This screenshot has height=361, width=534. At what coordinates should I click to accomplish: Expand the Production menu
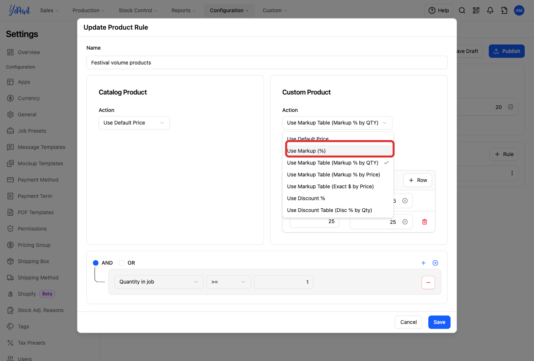tap(89, 10)
